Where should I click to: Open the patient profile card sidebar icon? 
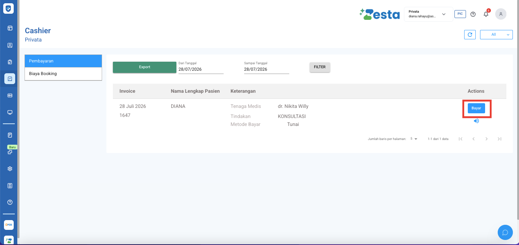coord(10,45)
